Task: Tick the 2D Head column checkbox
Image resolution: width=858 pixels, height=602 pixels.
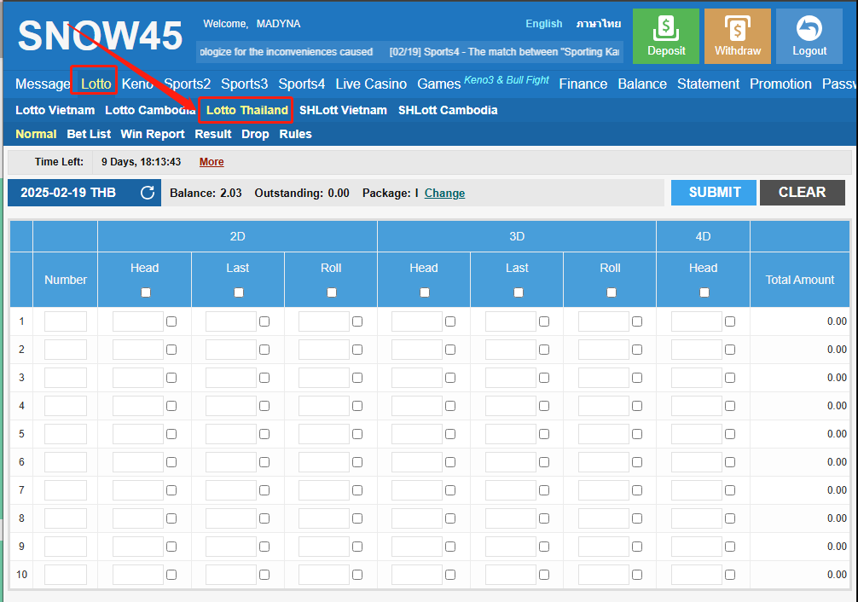Action: [145, 292]
